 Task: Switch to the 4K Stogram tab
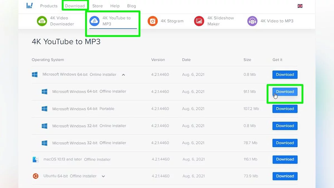coord(166,21)
